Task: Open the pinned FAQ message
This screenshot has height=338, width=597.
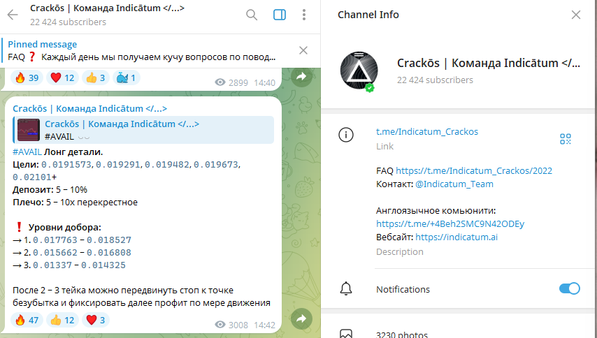Action: 142,50
